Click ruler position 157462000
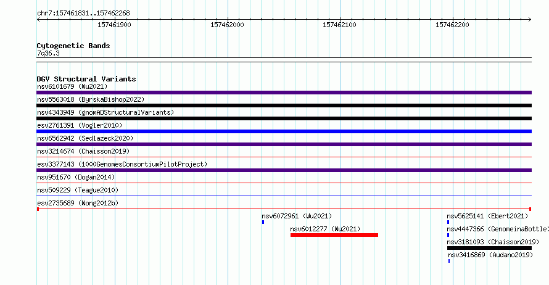This screenshot has width=549, height=285. [227, 25]
